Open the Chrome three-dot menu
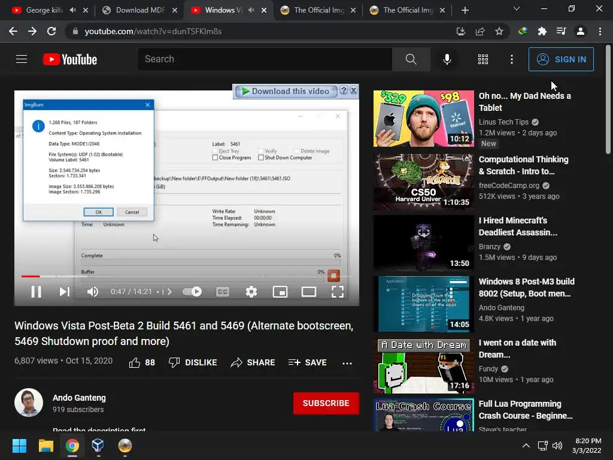613x460 pixels. pos(600,31)
